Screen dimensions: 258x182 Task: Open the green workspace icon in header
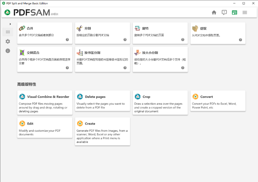pyautogui.click(x=234, y=12)
